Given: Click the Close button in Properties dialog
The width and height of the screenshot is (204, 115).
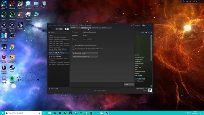Looking at the screenshot, I should click(129, 85).
